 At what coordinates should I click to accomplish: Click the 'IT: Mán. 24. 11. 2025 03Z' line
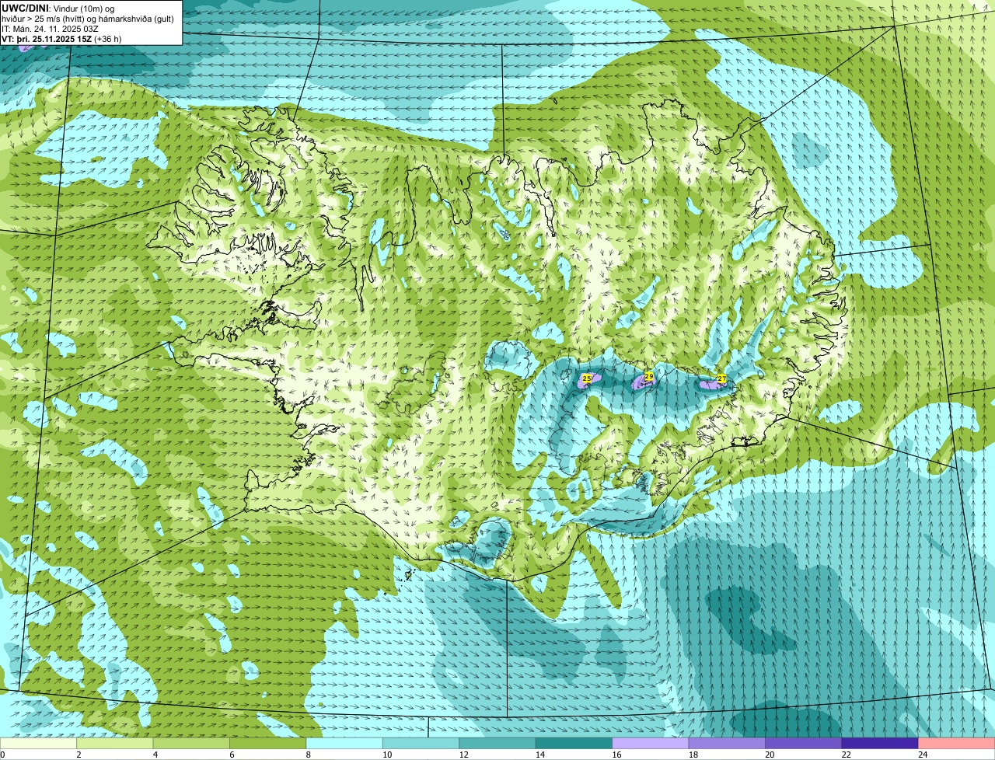[49, 28]
